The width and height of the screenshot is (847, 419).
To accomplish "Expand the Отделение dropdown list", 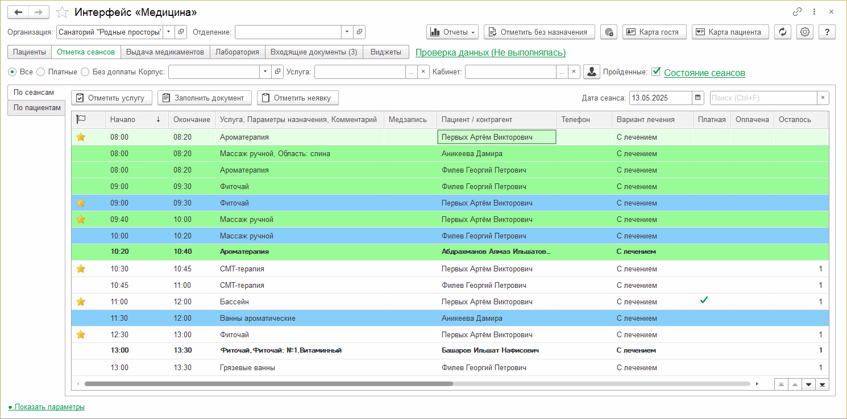I will tap(347, 32).
